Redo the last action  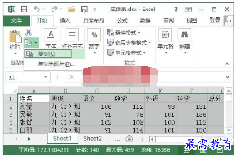pyautogui.click(x=54, y=9)
